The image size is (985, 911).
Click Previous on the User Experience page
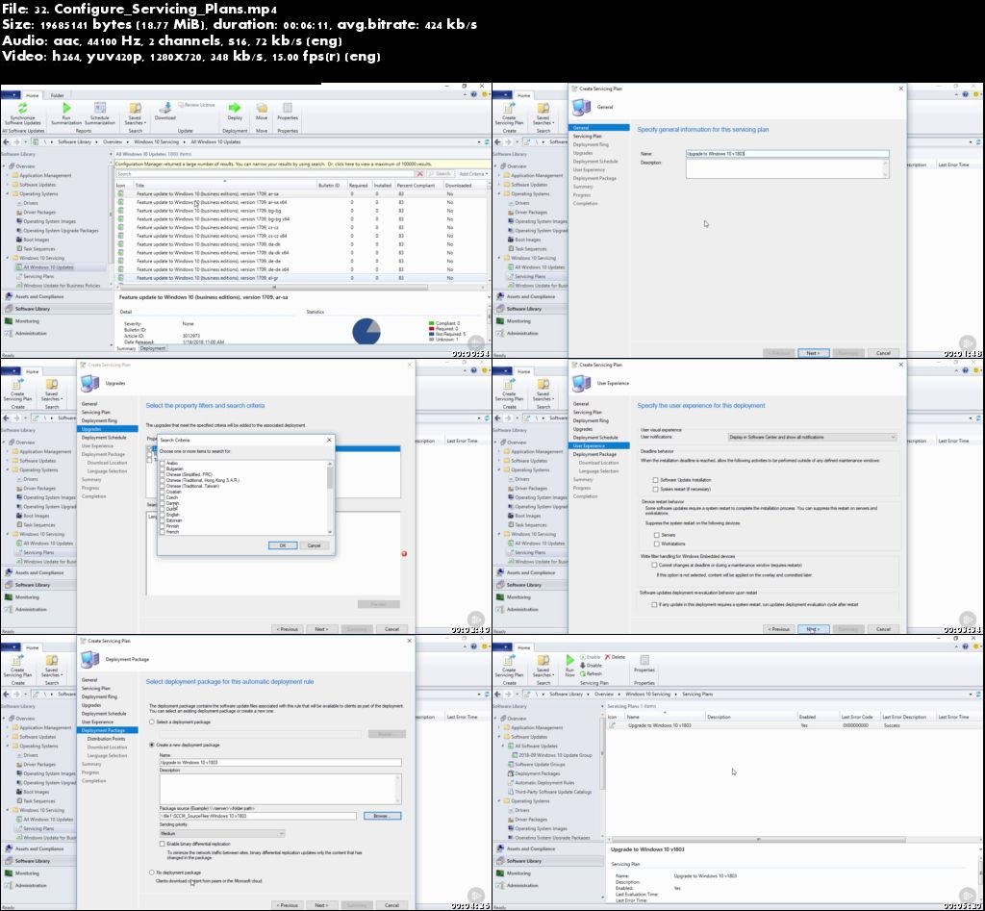point(777,629)
